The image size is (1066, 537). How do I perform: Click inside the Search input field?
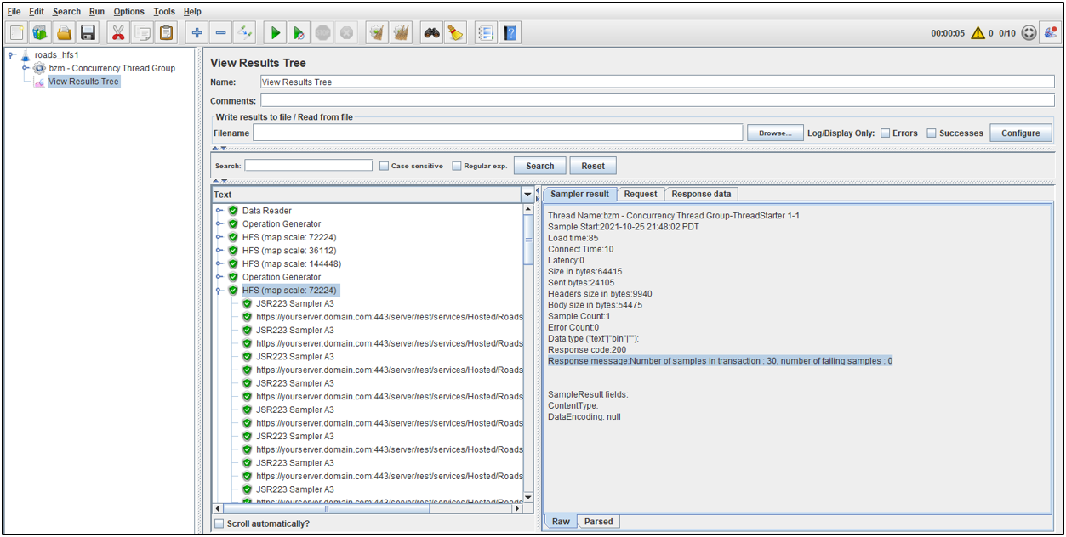pyautogui.click(x=306, y=165)
